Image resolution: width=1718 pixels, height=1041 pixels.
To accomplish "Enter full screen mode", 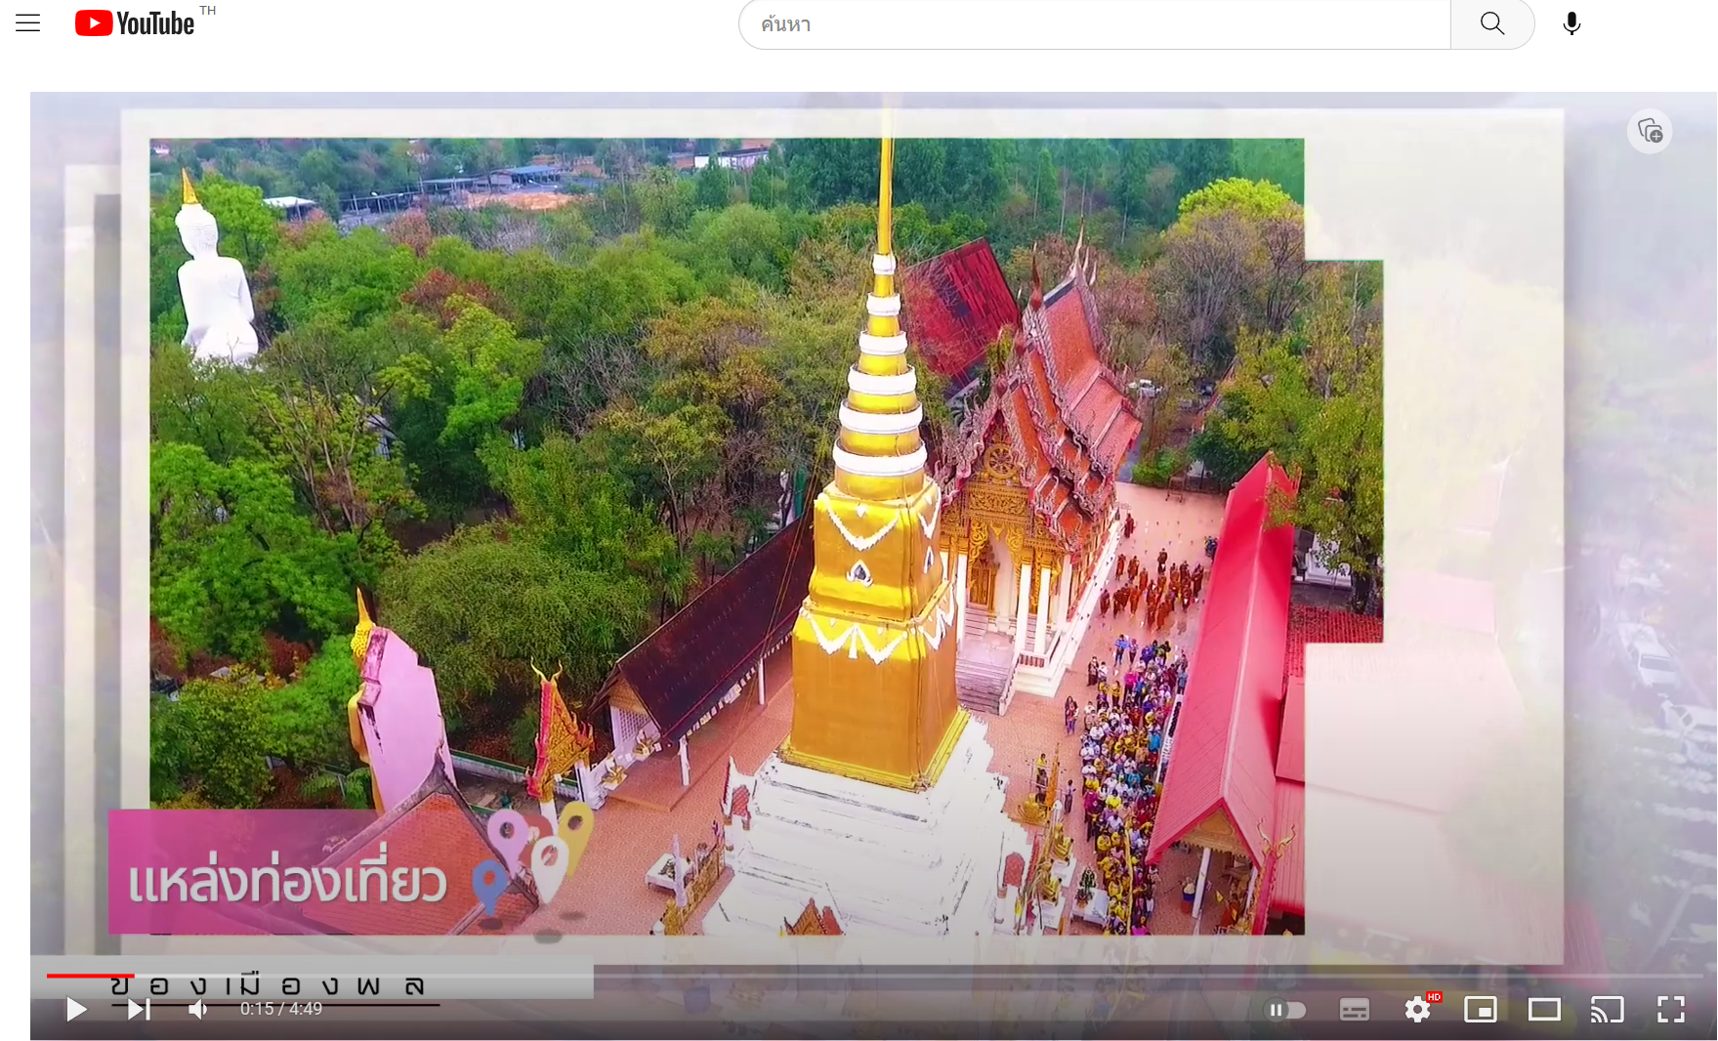I will (x=1671, y=1010).
